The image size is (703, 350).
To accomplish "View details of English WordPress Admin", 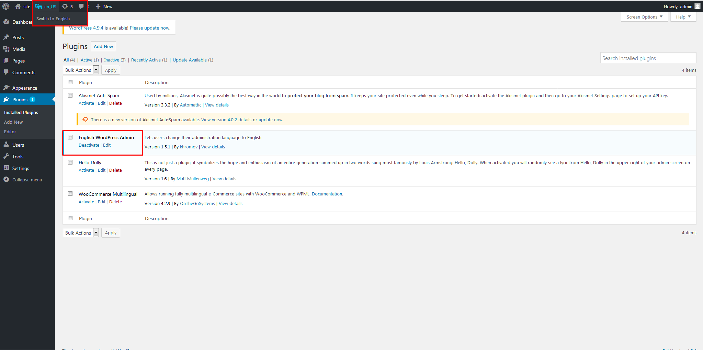I will (x=213, y=147).
